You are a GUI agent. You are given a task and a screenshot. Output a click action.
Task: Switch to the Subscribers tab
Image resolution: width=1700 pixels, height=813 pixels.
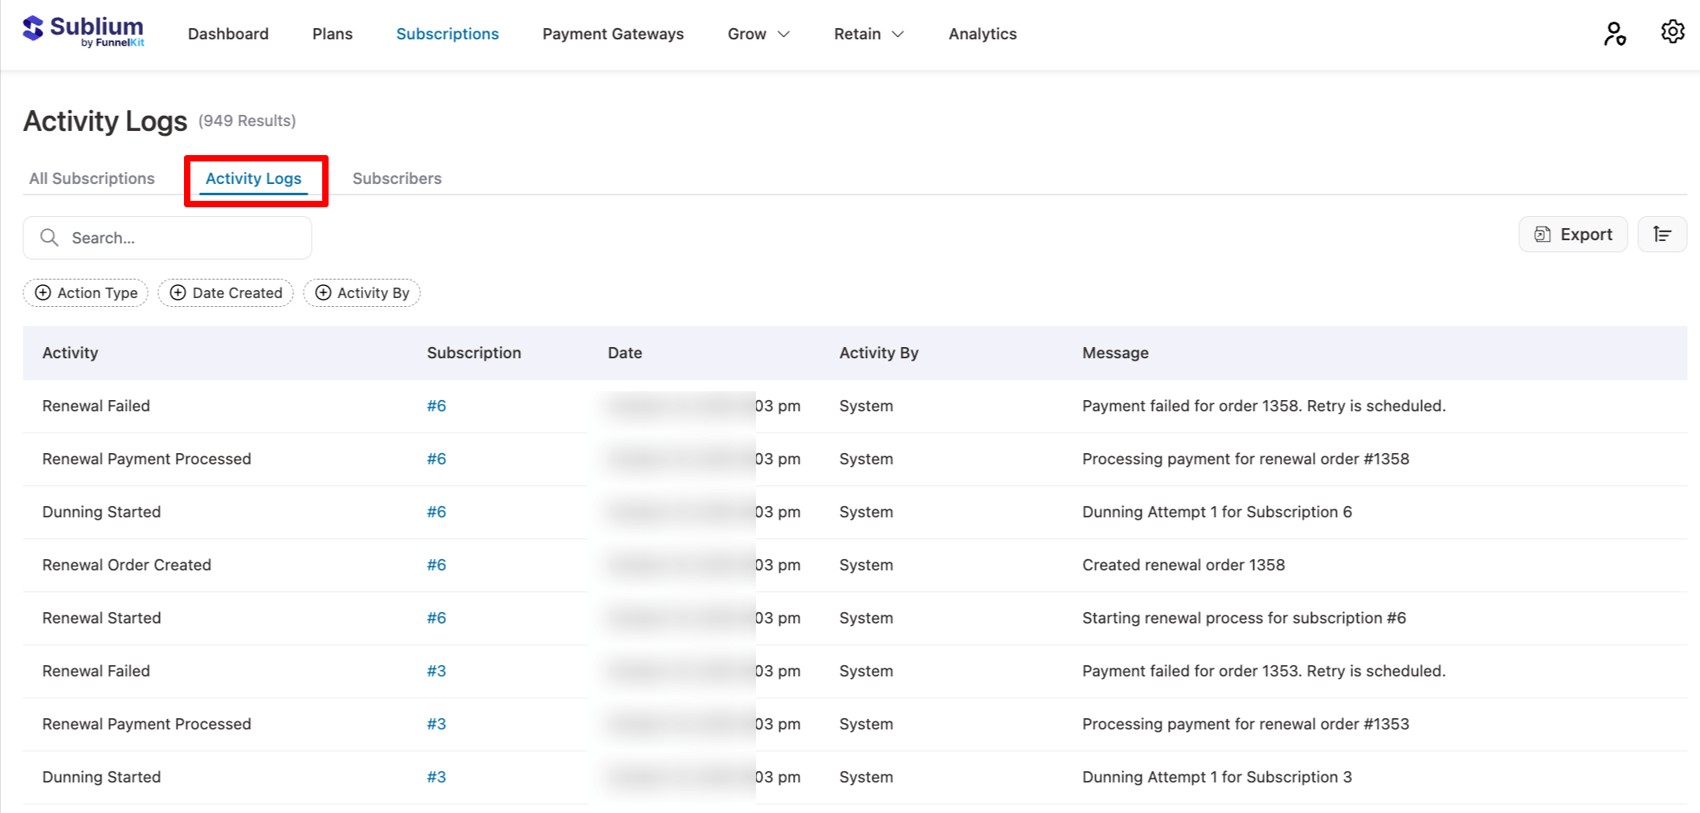tap(397, 178)
